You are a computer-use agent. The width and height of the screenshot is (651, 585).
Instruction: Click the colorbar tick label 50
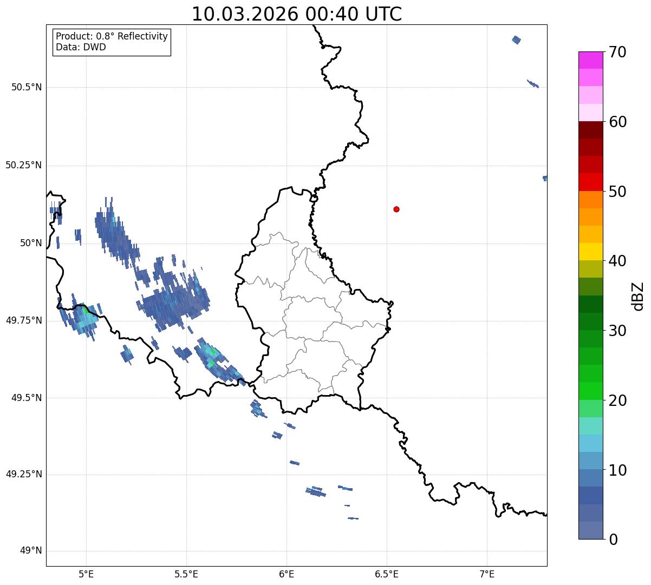(x=617, y=192)
